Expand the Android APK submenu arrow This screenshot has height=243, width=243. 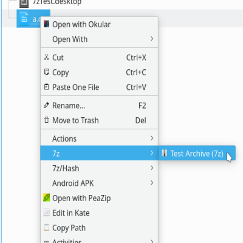point(152,183)
